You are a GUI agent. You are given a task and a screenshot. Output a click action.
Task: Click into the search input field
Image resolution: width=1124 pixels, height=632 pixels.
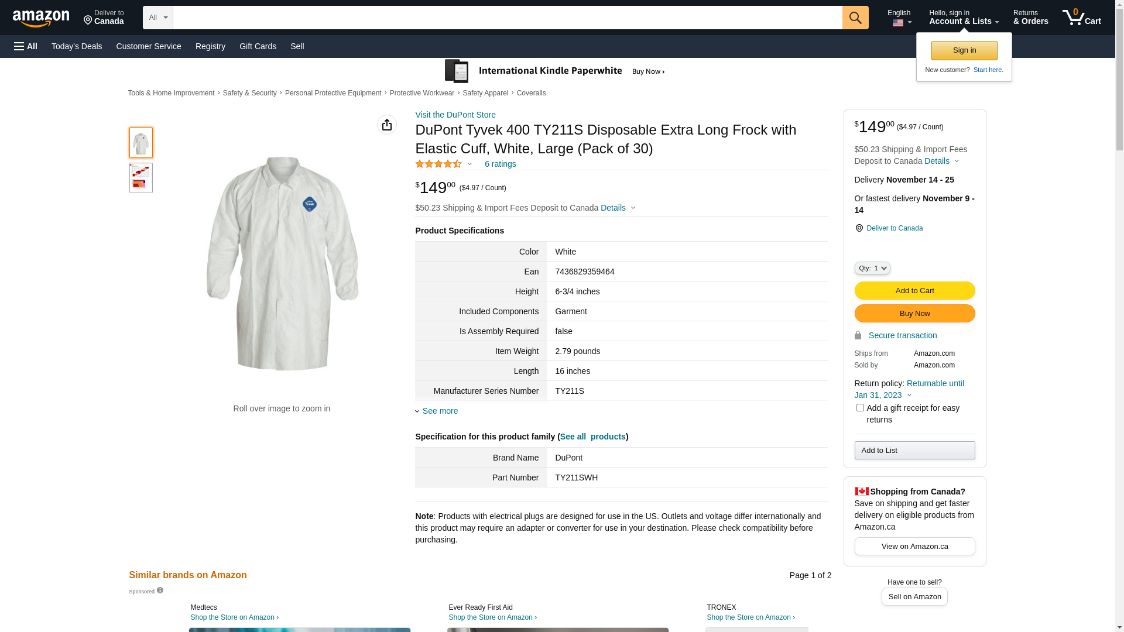click(x=507, y=18)
